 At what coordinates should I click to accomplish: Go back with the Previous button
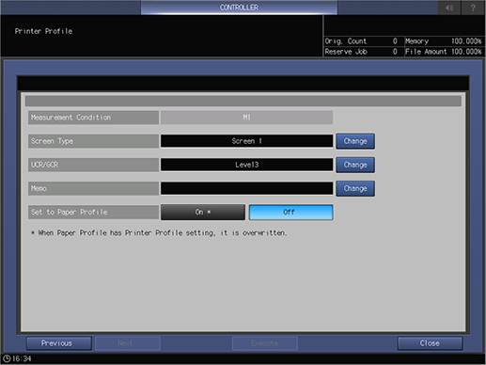[59, 343]
